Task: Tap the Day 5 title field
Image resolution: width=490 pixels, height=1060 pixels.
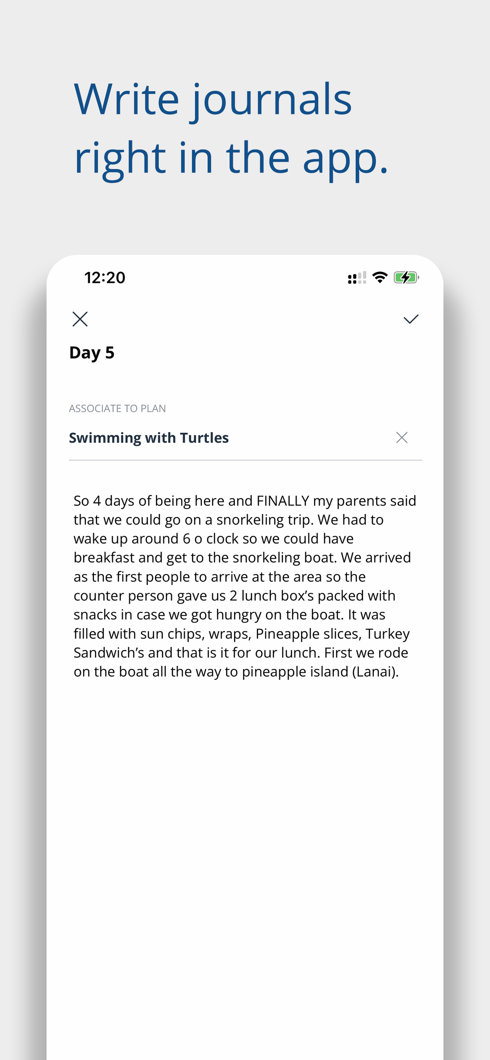Action: point(92,353)
